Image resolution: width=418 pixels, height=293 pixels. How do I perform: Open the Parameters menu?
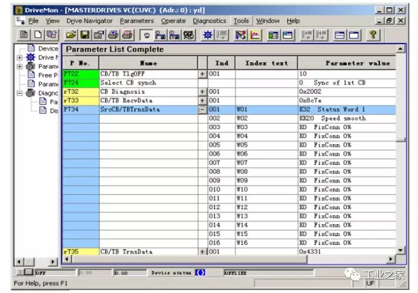(137, 21)
